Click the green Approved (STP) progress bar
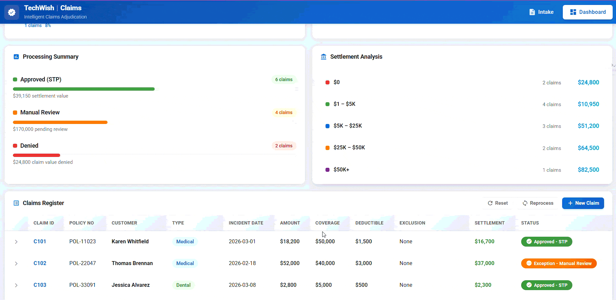 point(84,89)
